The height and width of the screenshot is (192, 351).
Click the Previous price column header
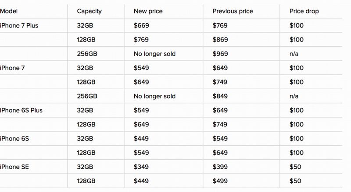coord(233,11)
